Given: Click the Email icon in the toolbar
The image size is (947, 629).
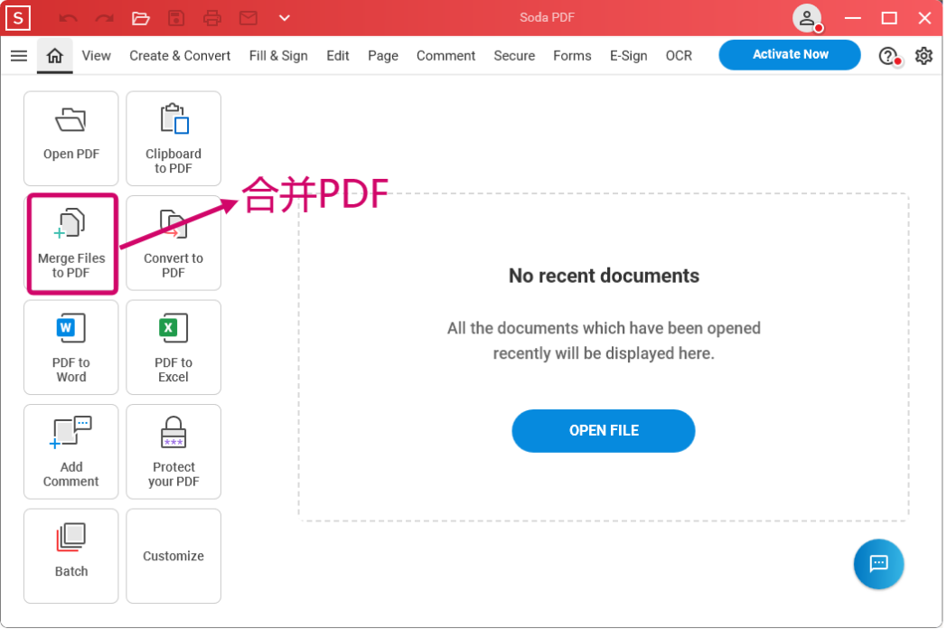Looking at the screenshot, I should [248, 17].
